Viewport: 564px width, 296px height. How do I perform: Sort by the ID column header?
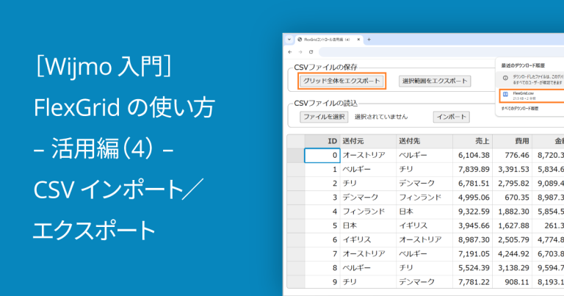(322, 141)
